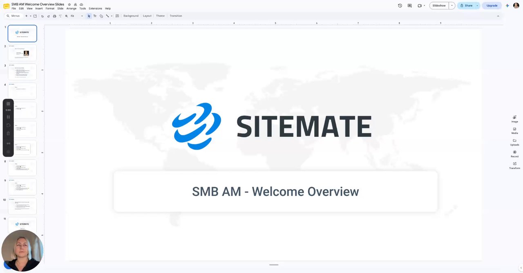Click the video call camera icon
This screenshot has height=273, width=523.
point(420,6)
